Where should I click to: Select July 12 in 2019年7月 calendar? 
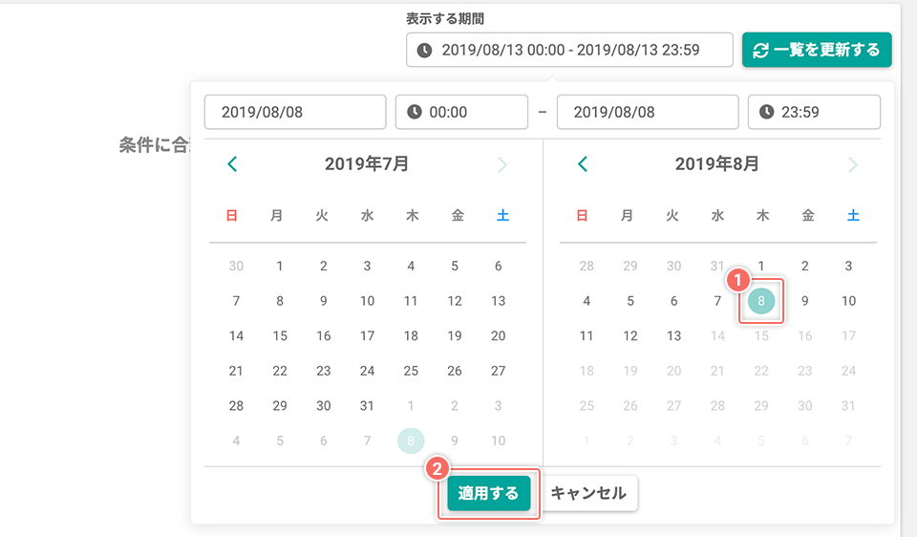(455, 301)
